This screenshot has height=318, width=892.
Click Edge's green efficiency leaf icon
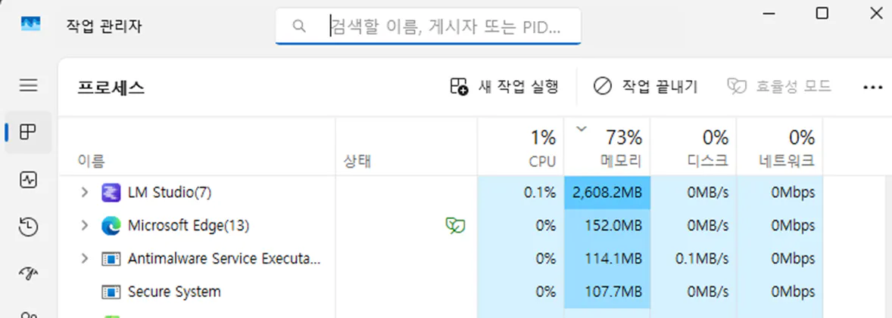[455, 226]
